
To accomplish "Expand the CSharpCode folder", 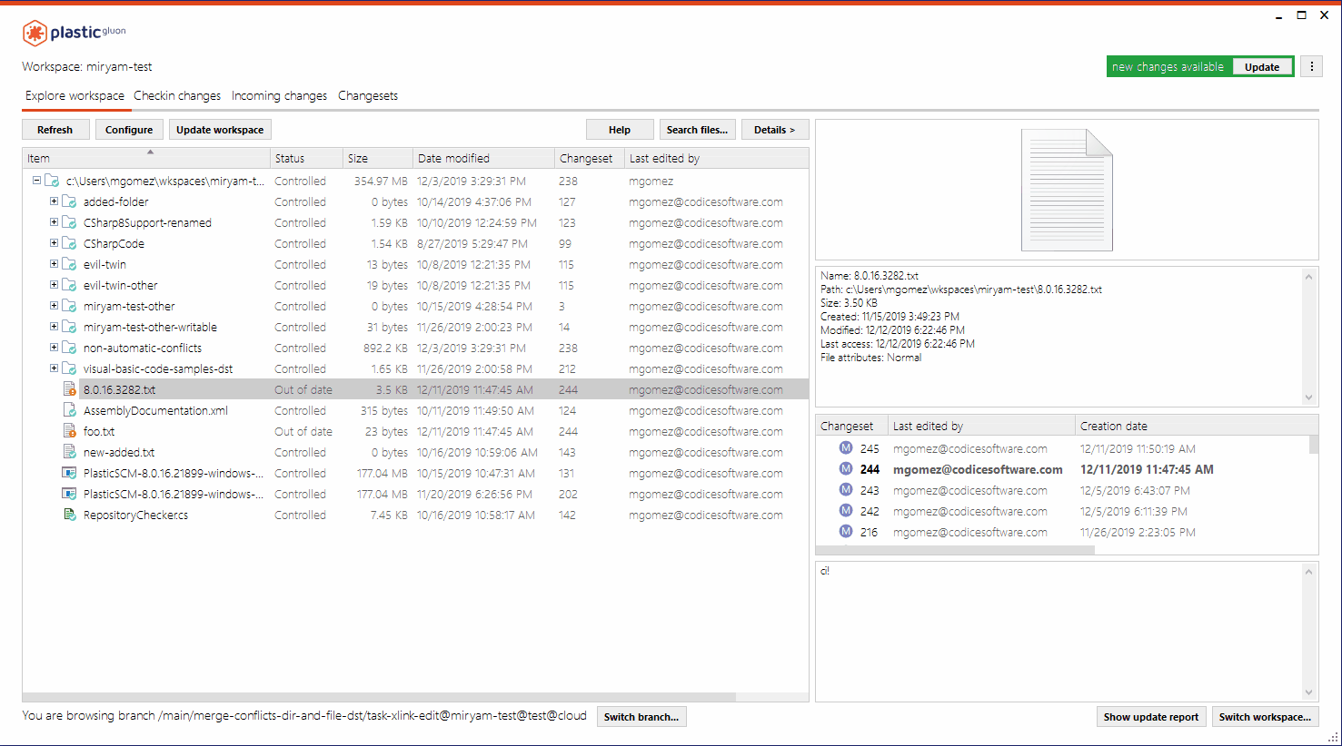I will (x=53, y=243).
